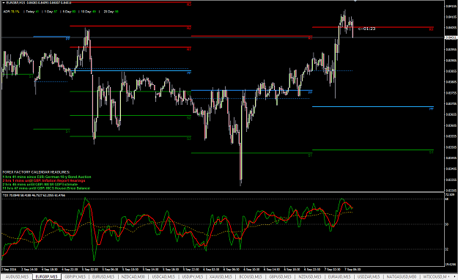Click the 68 level label in TDI subwindow
This screenshot has height=280, width=458.
[447, 199]
